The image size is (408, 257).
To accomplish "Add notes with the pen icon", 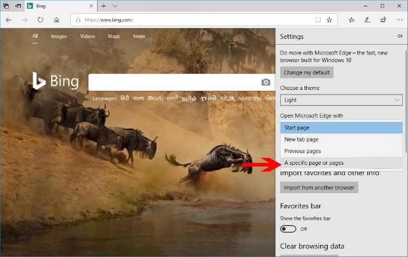I will tap(367, 20).
